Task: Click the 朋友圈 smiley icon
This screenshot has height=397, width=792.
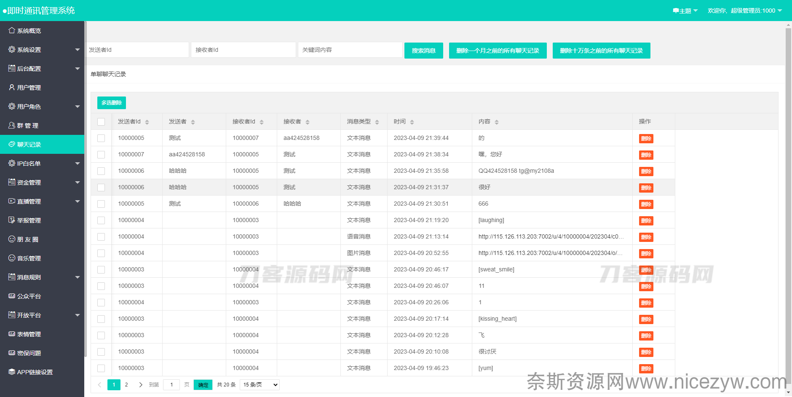Action: tap(12, 239)
